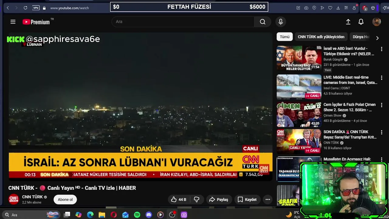The height and width of the screenshot is (219, 389).
Task: Open options for Musallatın En Acımasız Hali video
Action: 382,159
